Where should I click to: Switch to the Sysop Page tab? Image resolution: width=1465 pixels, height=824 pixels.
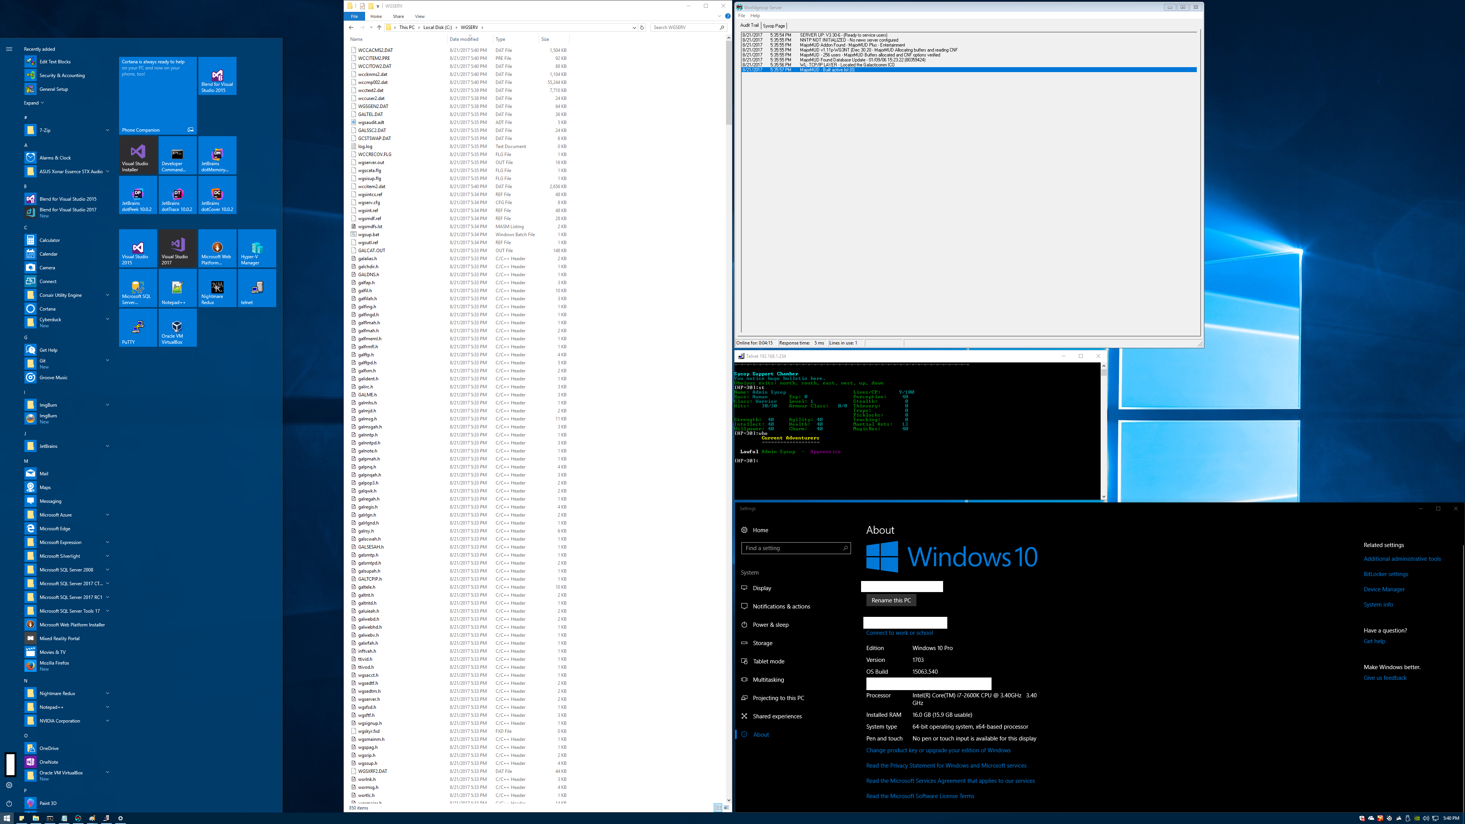click(x=773, y=26)
